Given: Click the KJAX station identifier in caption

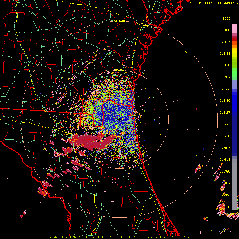Looking at the screenshot, I should [149, 237].
